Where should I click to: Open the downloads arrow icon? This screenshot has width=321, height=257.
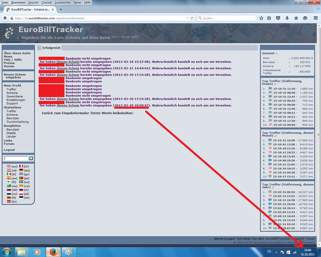287,18
